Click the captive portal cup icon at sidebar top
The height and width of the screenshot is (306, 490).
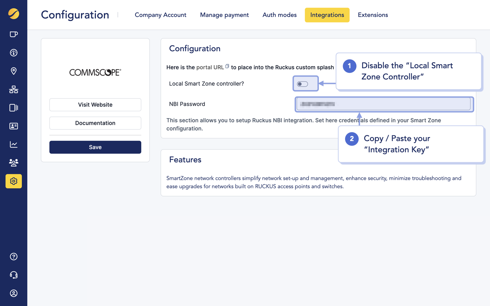click(x=14, y=34)
